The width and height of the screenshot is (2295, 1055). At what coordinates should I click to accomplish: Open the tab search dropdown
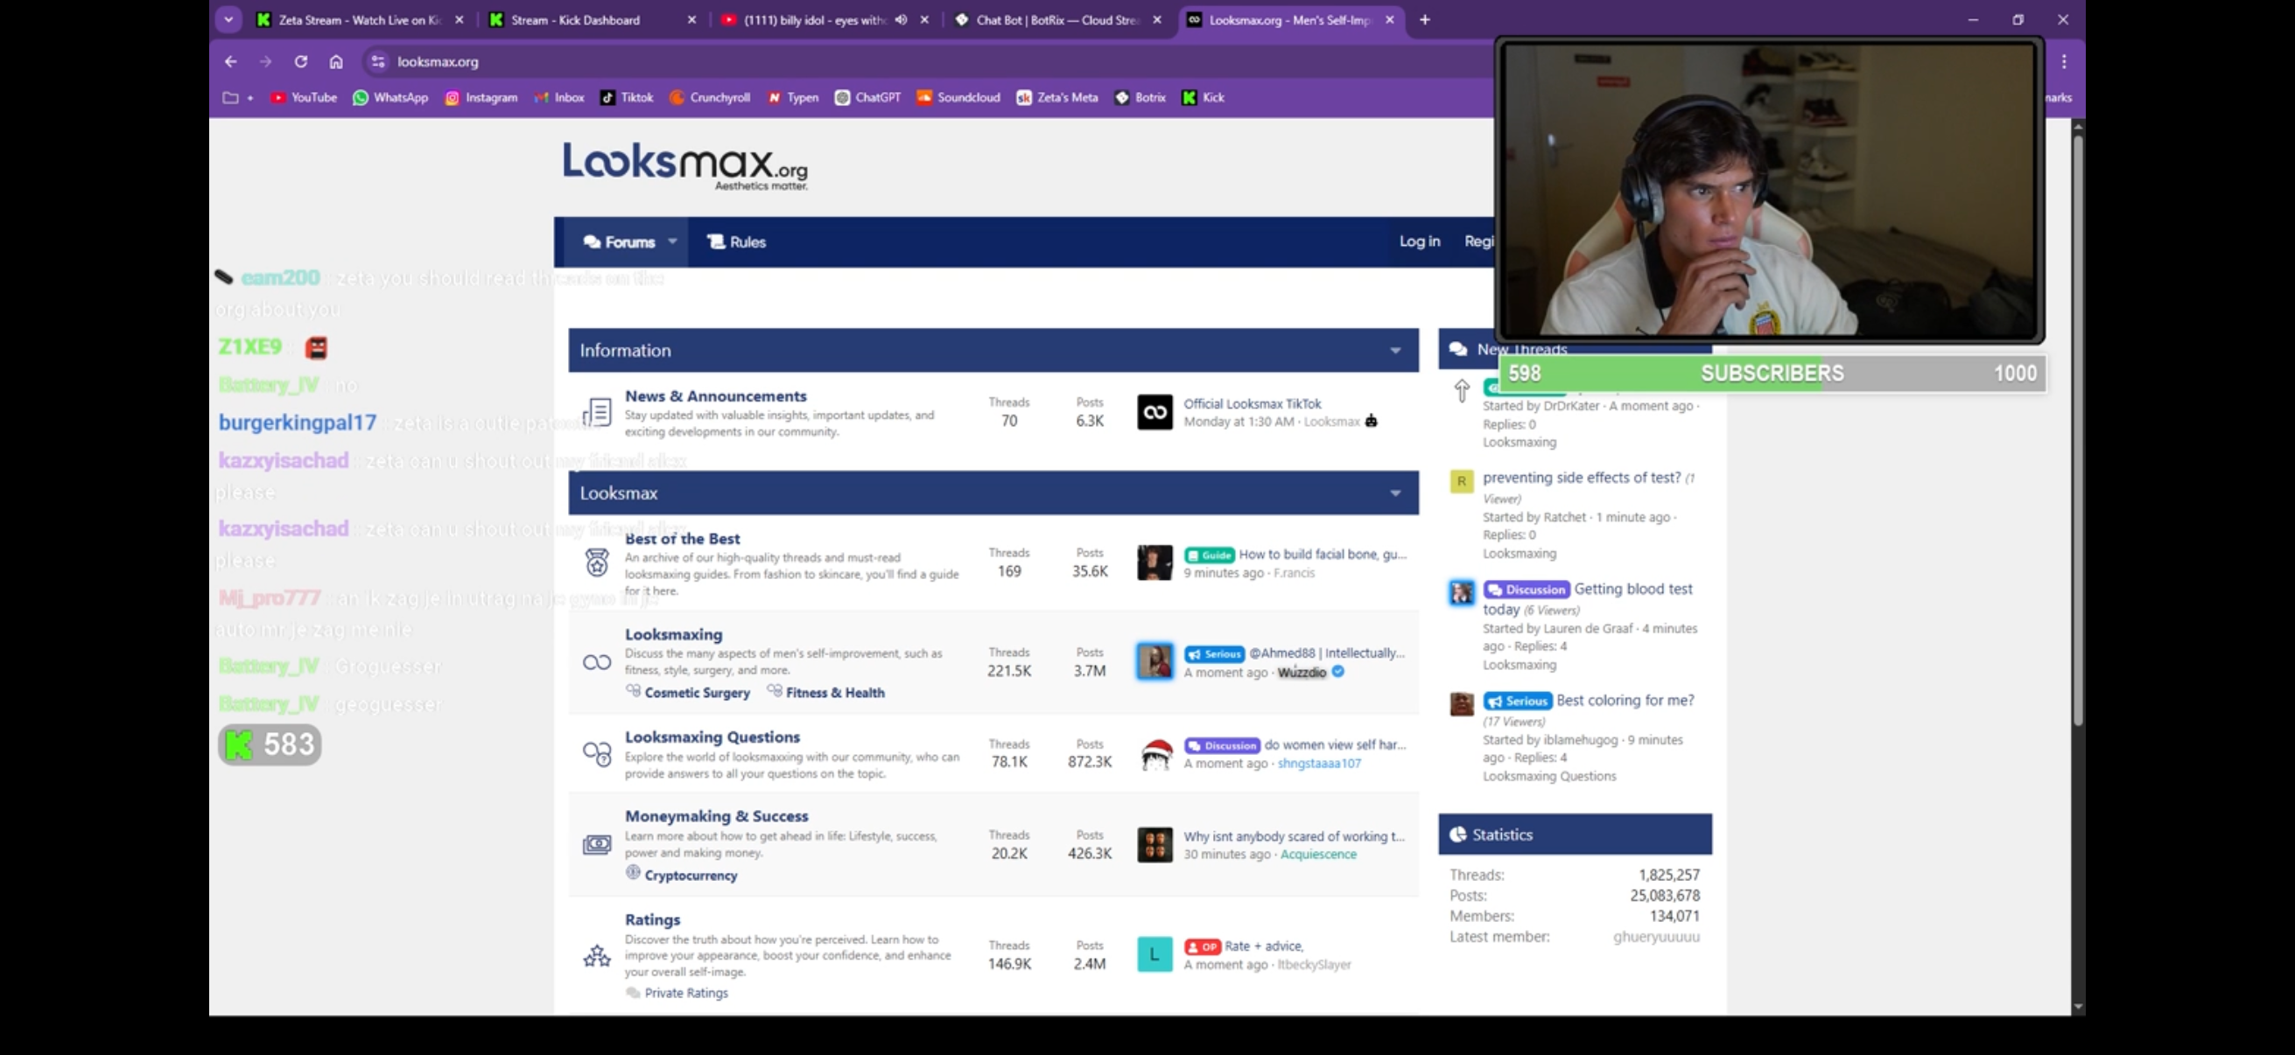pos(229,19)
